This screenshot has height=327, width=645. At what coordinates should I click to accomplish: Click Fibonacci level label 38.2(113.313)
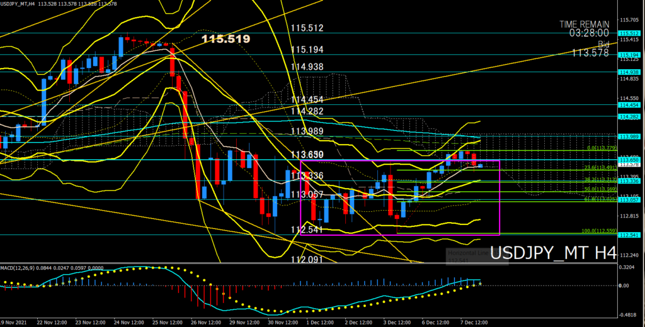tap(600, 179)
